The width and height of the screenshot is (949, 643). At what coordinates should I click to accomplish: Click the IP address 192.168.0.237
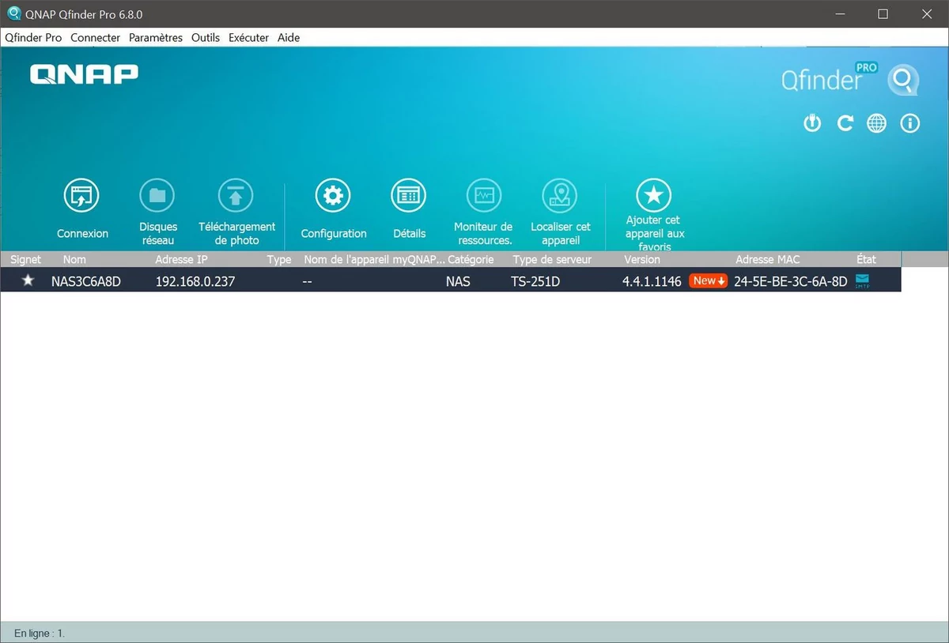(195, 280)
